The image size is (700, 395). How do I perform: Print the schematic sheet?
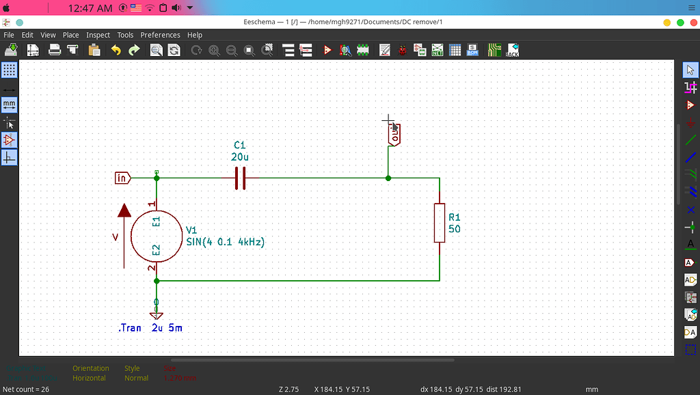[53, 49]
